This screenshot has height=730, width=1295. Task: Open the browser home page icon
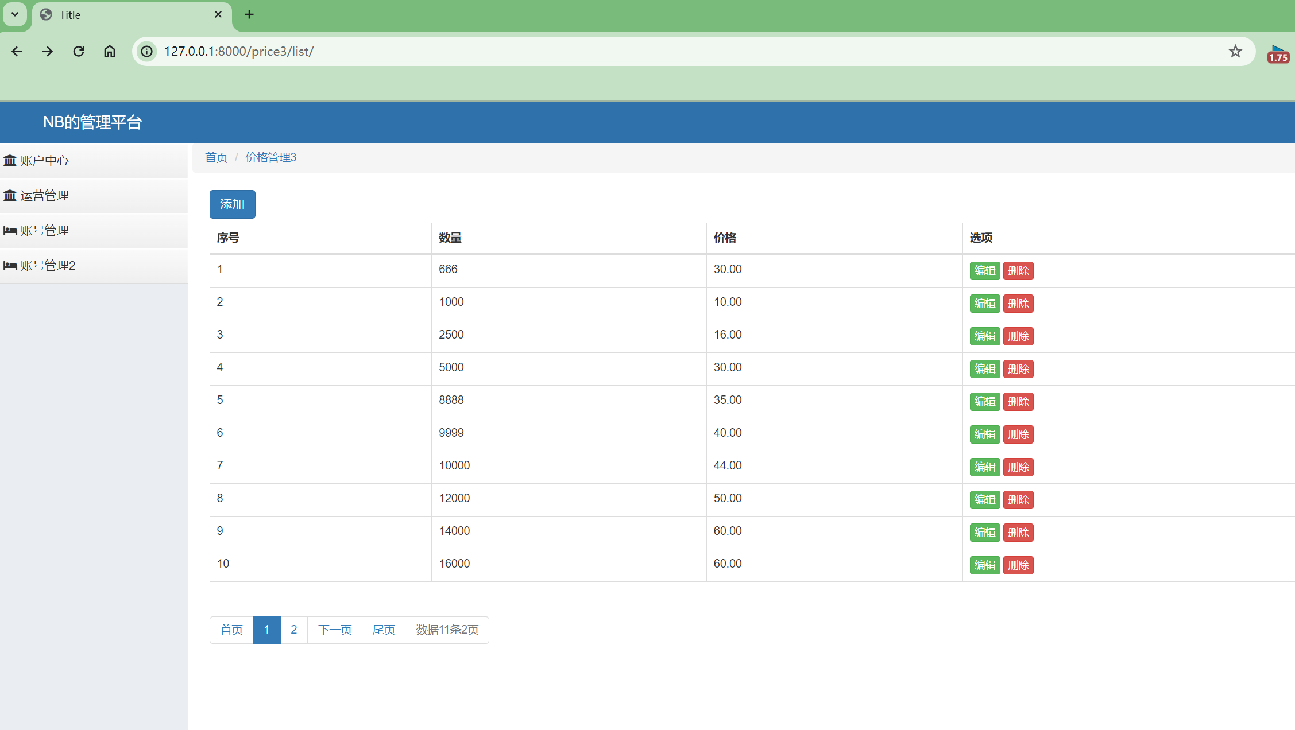110,52
